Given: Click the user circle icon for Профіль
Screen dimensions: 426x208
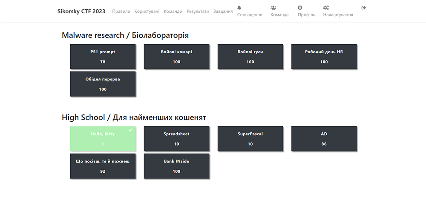Looking at the screenshot, I should coord(300,8).
